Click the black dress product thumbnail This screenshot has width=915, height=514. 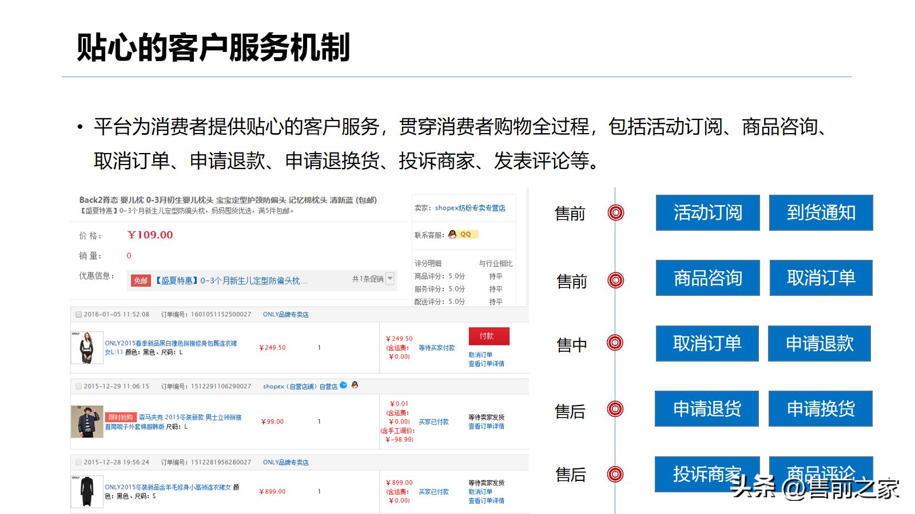(x=87, y=490)
